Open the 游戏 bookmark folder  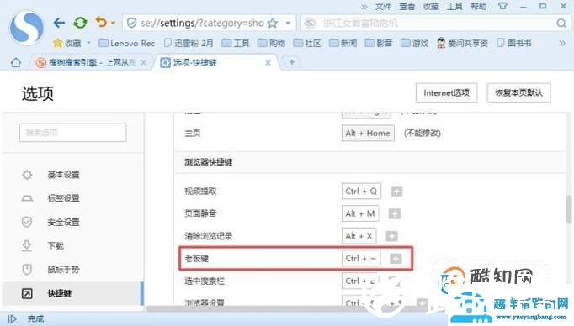pyautogui.click(x=414, y=44)
